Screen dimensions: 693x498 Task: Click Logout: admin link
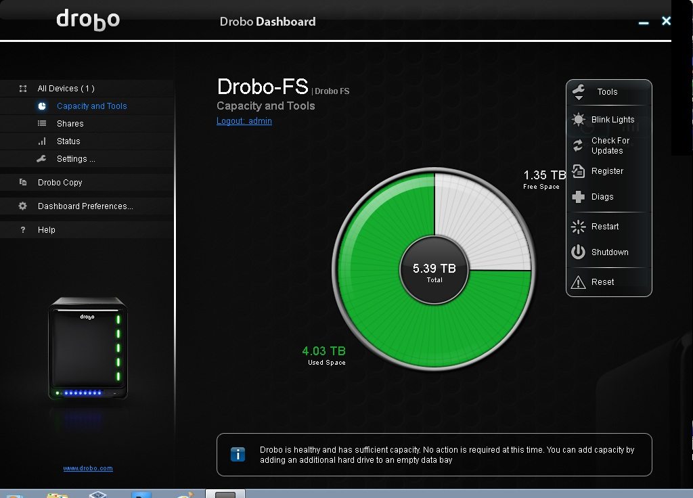click(244, 121)
